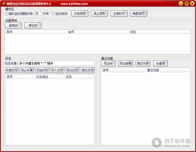Clear accounts with 清空QQ button
The height and width of the screenshot is (152, 196).
coord(33,25)
